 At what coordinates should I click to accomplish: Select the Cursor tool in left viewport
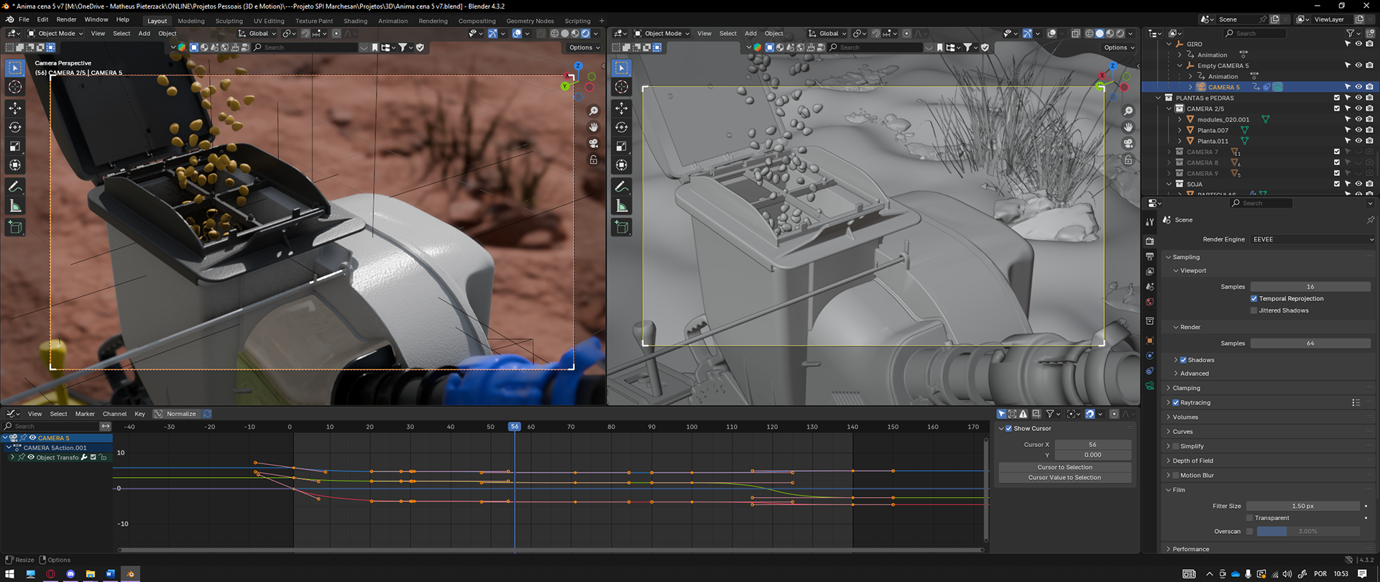(15, 87)
